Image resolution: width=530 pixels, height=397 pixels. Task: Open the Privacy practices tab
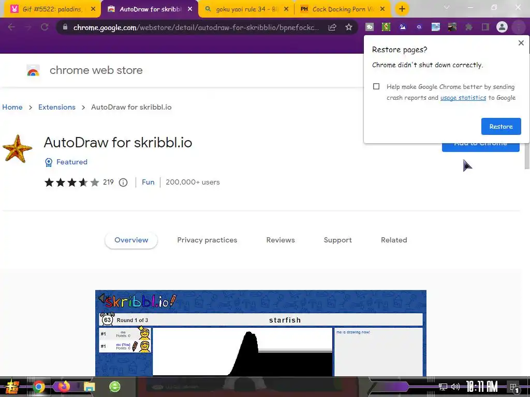pos(207,240)
